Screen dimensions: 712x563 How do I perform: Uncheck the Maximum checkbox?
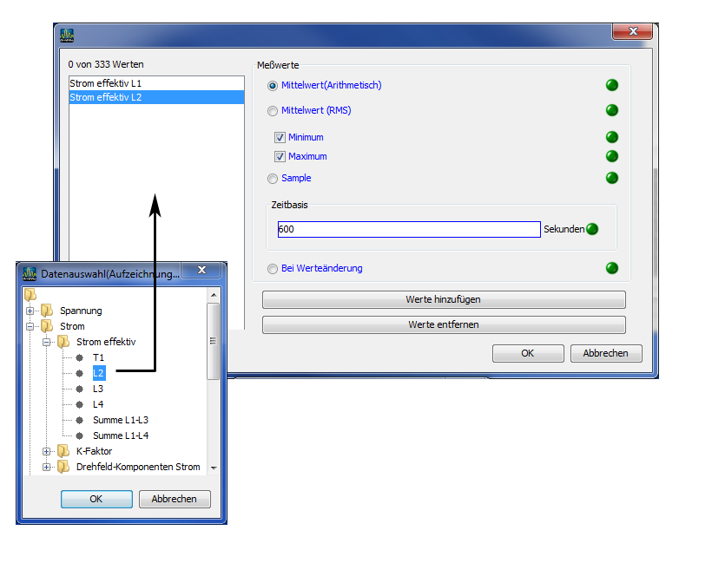pyautogui.click(x=280, y=157)
